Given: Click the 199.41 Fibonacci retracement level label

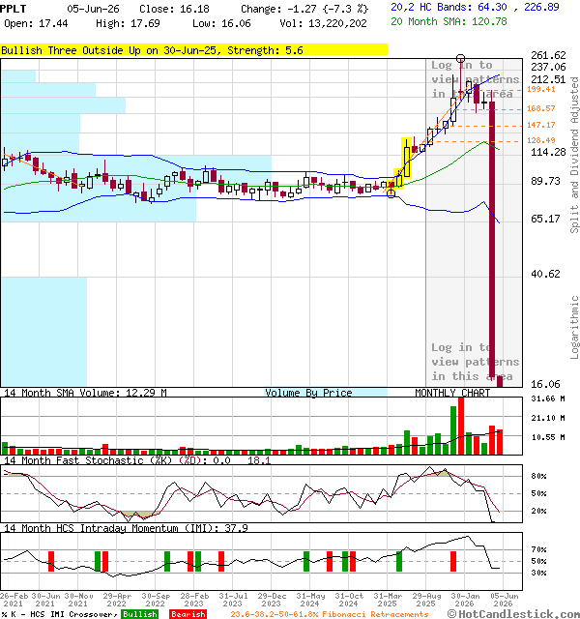Looking at the screenshot, I should 541,89.
